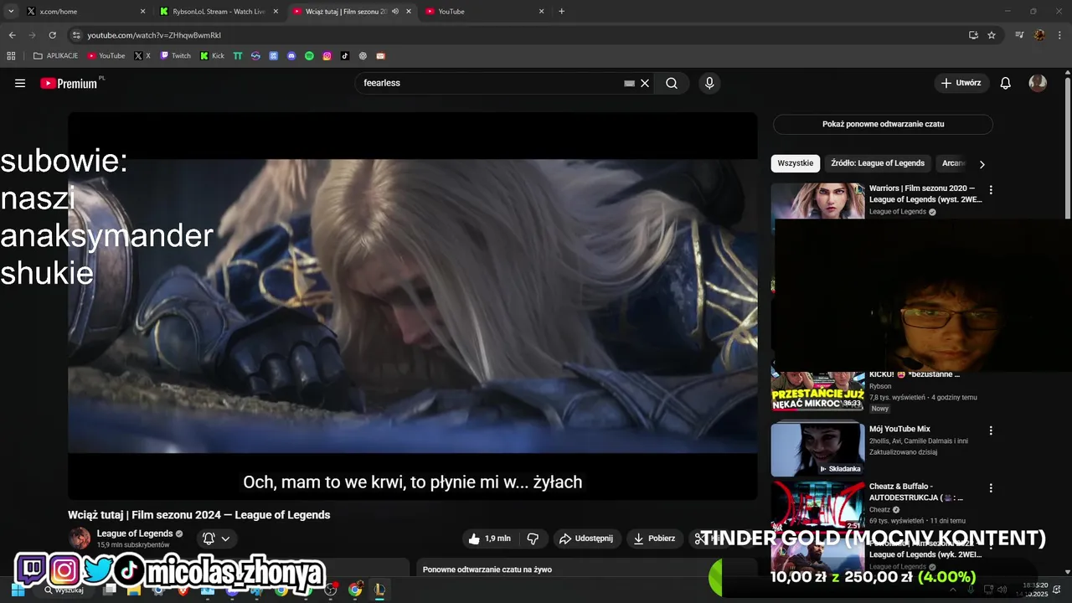This screenshot has width=1072, height=603.
Task: Mute the Wciąż tutaj tab audio
Action: point(395,12)
